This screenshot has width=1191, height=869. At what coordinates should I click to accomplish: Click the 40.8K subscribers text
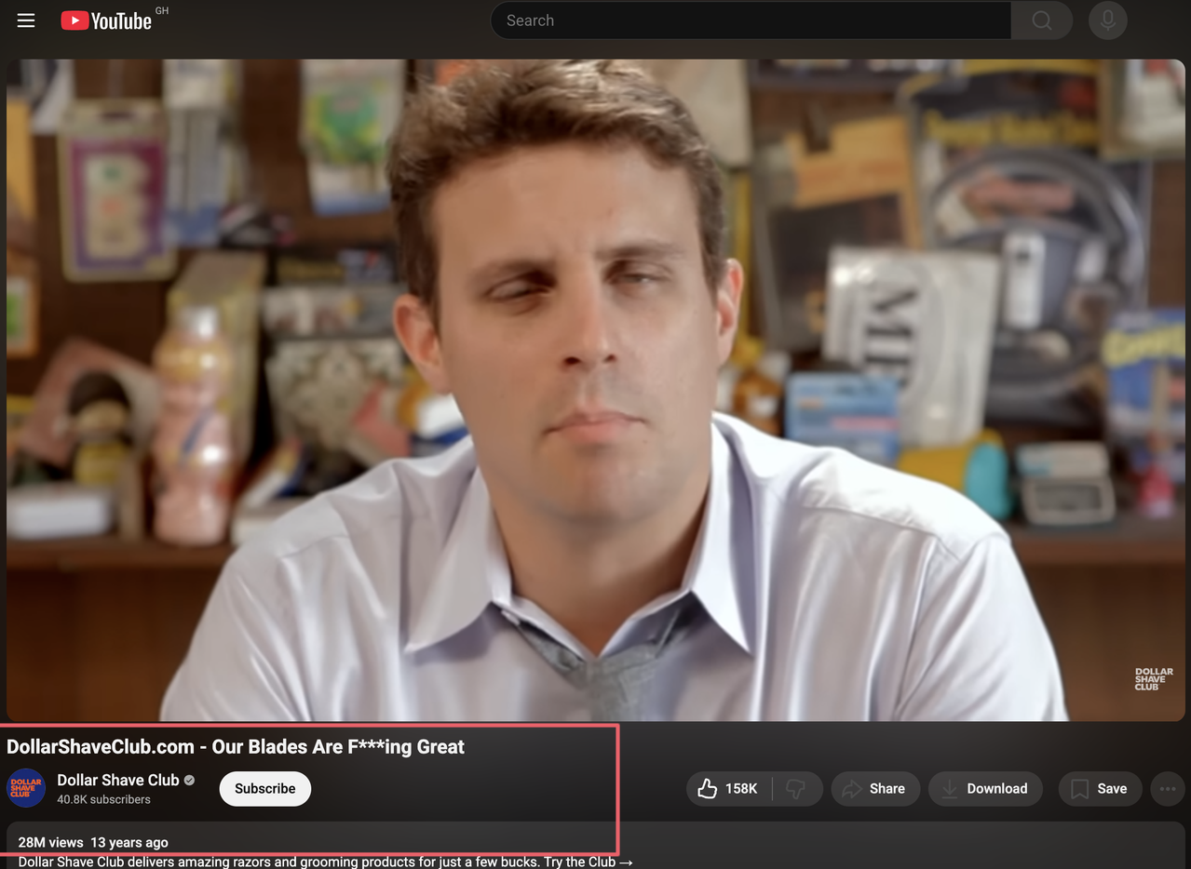pos(103,799)
